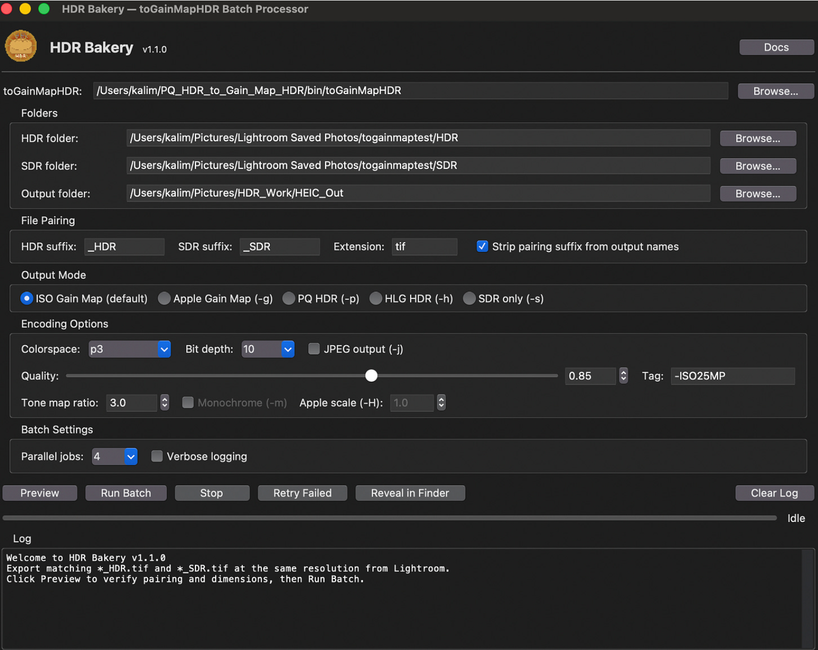This screenshot has height=650, width=818.
Task: Click the HDR Bakery cake logo icon
Action: tap(21, 46)
